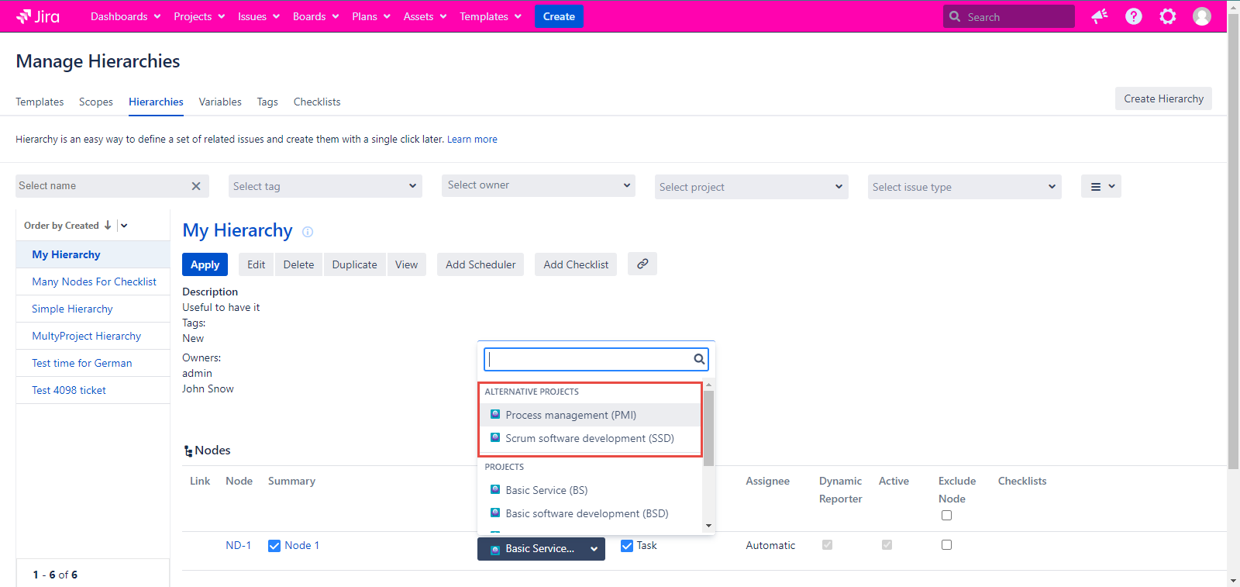Image resolution: width=1240 pixels, height=587 pixels.
Task: Open the Select issue type dropdown
Action: 964,187
